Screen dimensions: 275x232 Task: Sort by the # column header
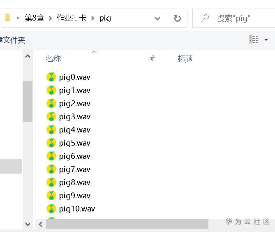[152, 59]
